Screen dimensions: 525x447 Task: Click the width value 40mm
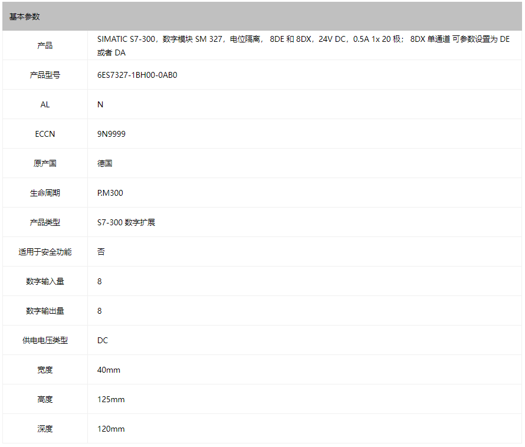click(109, 370)
